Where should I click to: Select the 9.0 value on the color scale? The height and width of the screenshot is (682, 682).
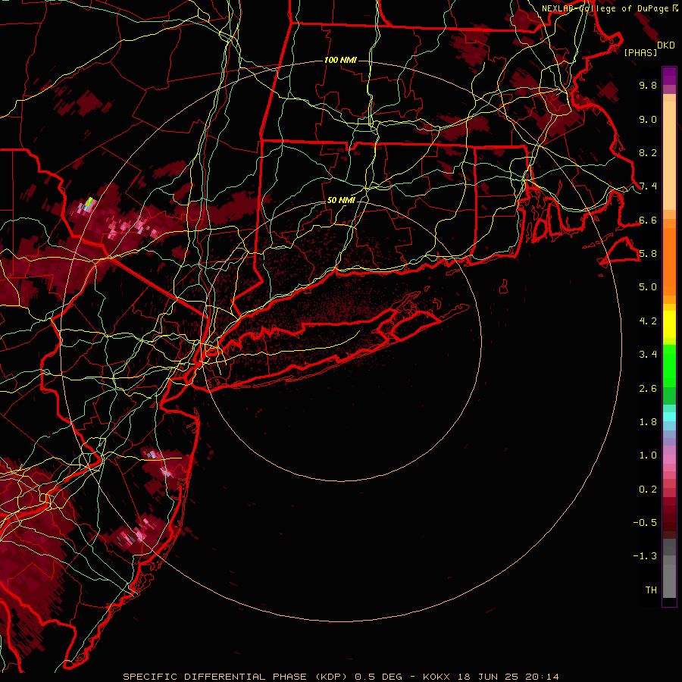(648, 119)
